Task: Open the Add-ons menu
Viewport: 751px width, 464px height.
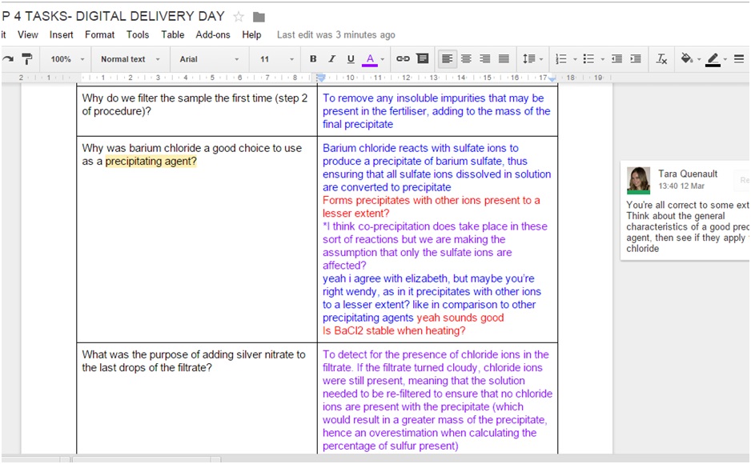Action: pos(213,35)
